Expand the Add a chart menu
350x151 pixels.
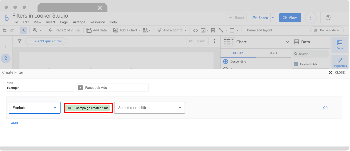127,30
